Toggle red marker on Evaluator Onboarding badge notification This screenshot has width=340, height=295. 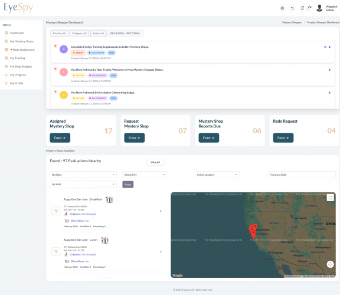[55, 91]
